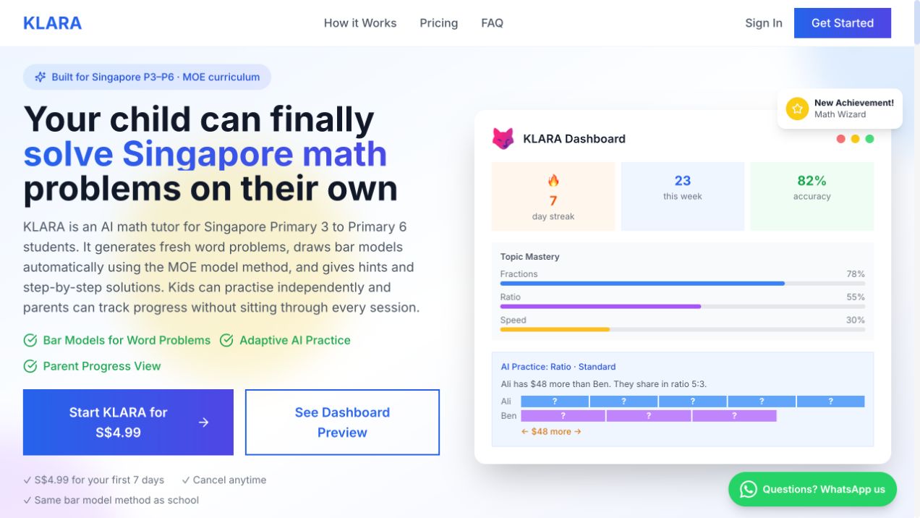Click the 78% Fractions value
Image resolution: width=920 pixels, height=518 pixels.
coord(856,274)
